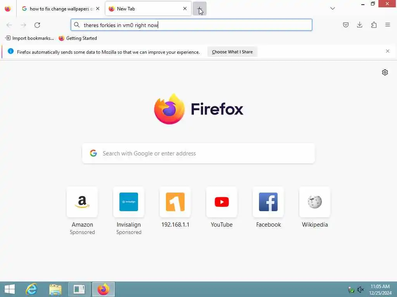Open Firefox View pinned icon

[8, 9]
